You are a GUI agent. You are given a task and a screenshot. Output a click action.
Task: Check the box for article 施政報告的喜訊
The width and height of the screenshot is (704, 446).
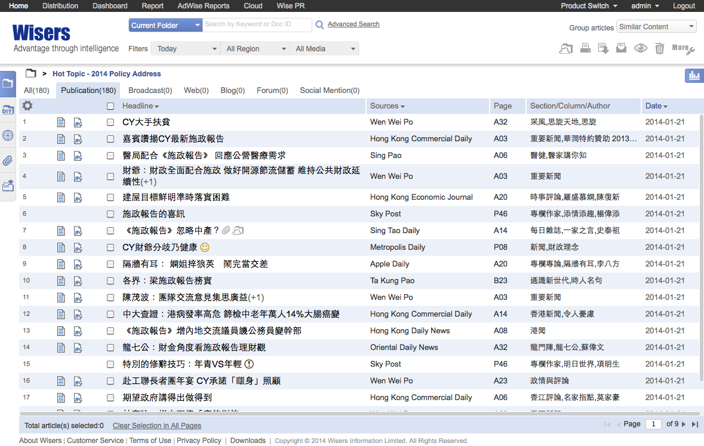click(110, 214)
